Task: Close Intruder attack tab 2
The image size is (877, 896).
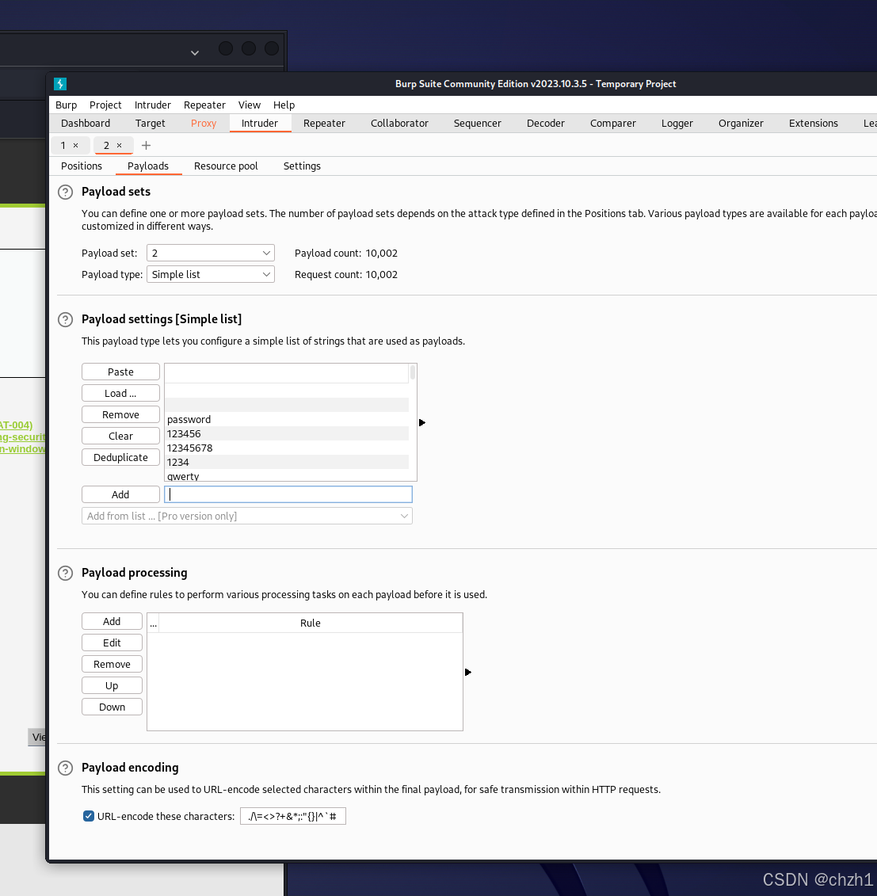Action: click(x=120, y=146)
